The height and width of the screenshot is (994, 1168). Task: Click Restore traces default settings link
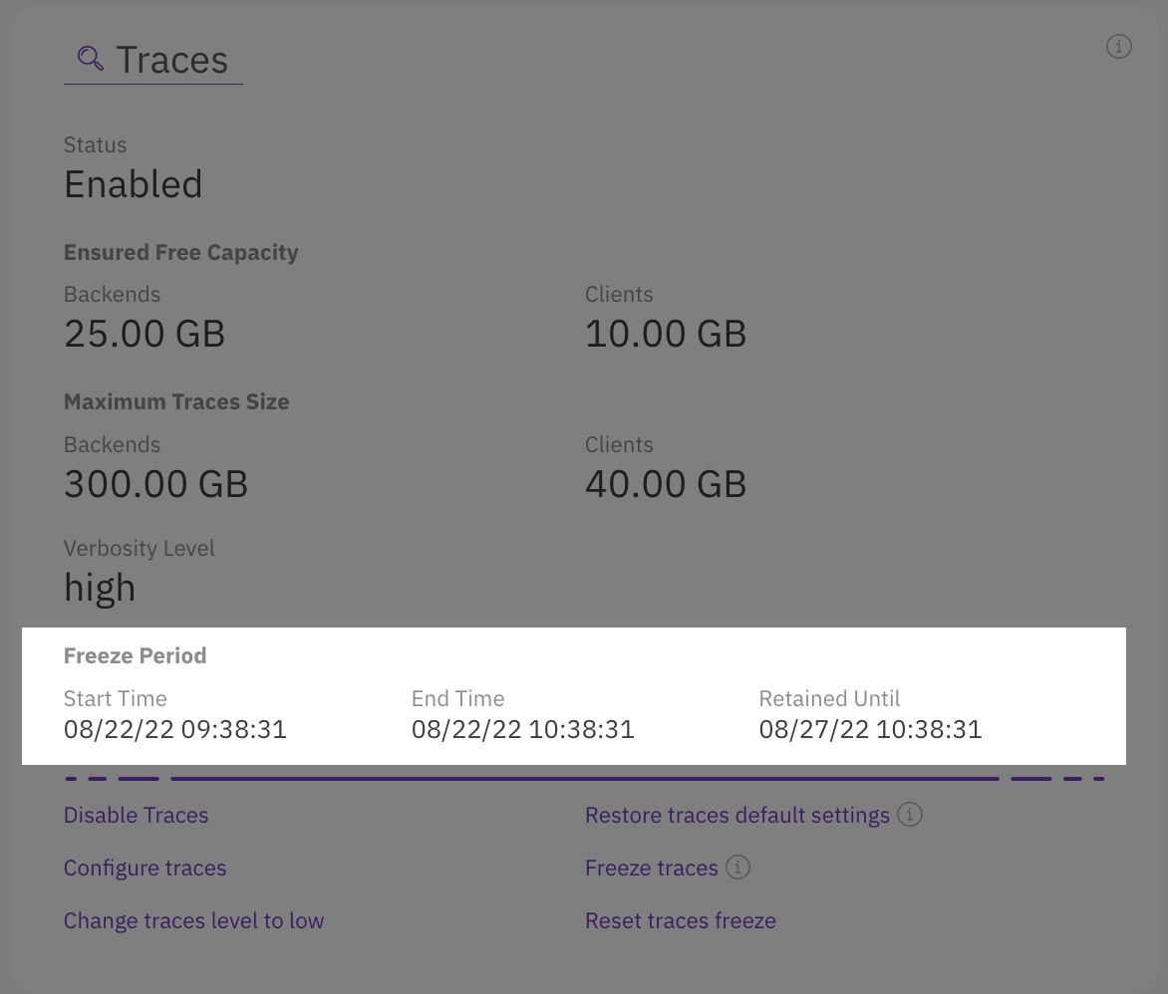point(736,816)
